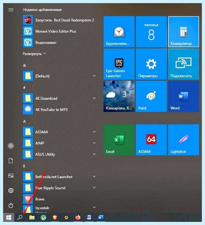Screen dimensions: 205x225
Task: Open the AIDA64 tile
Action: pos(151,140)
